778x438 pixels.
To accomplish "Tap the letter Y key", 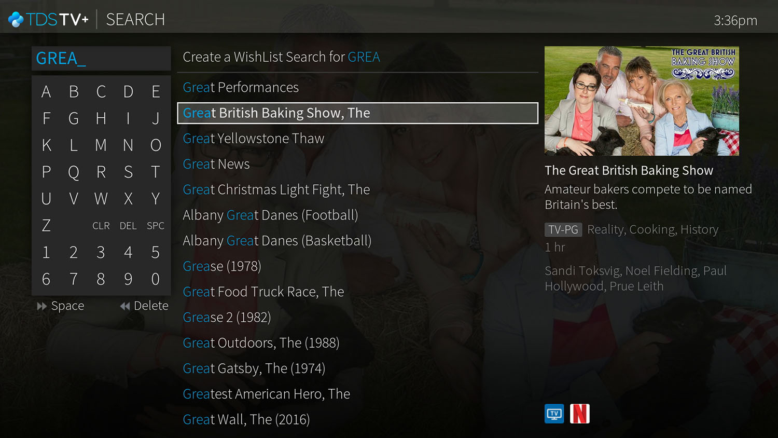I will coord(156,199).
